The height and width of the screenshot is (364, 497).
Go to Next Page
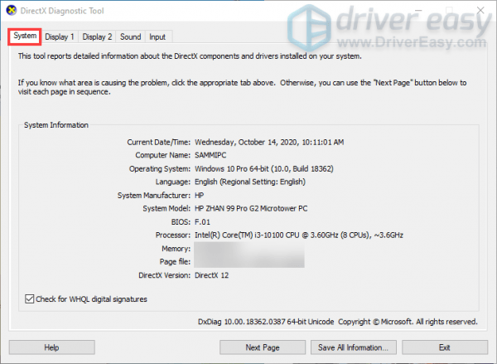point(263,347)
